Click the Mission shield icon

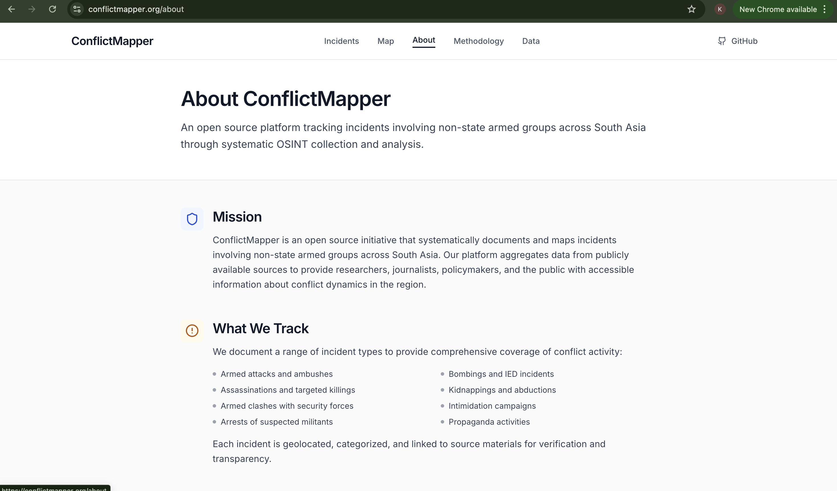click(192, 219)
